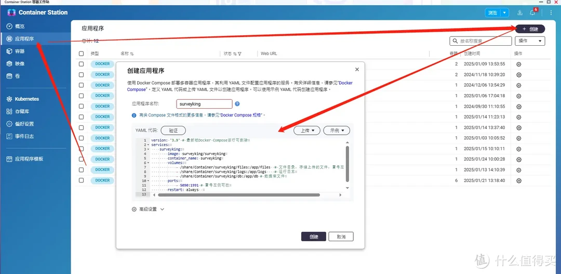Collapse the volumes fold arrow on line 6
The height and width of the screenshot is (274, 561).
(x=149, y=163)
